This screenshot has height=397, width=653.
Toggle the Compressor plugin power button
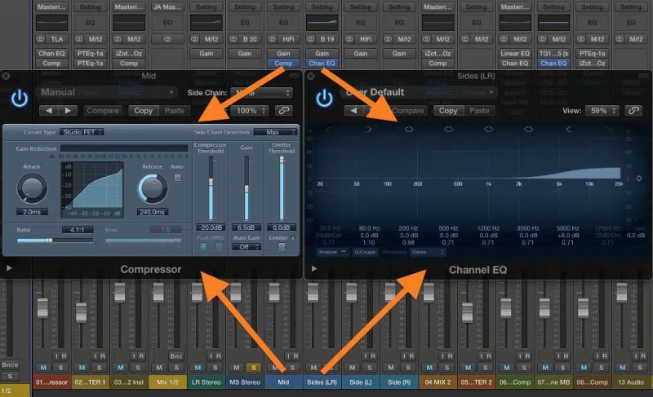pos(19,99)
